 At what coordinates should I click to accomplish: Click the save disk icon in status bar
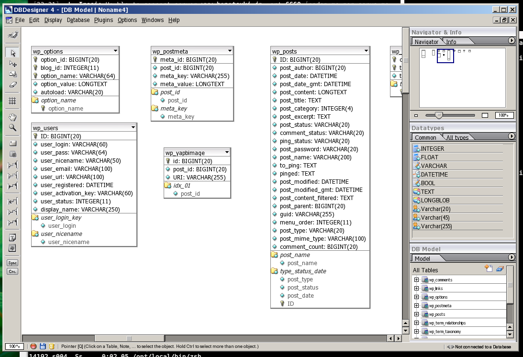tap(43, 346)
